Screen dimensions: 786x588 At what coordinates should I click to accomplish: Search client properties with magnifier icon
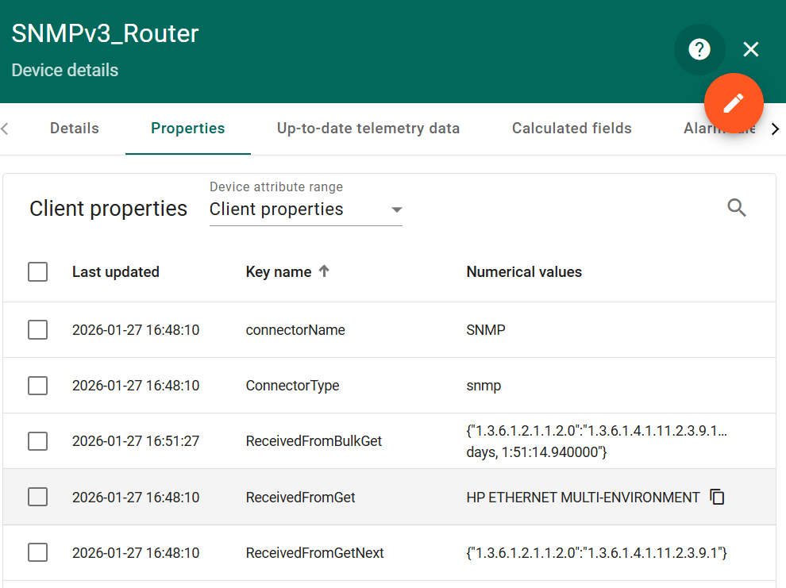[x=737, y=208]
